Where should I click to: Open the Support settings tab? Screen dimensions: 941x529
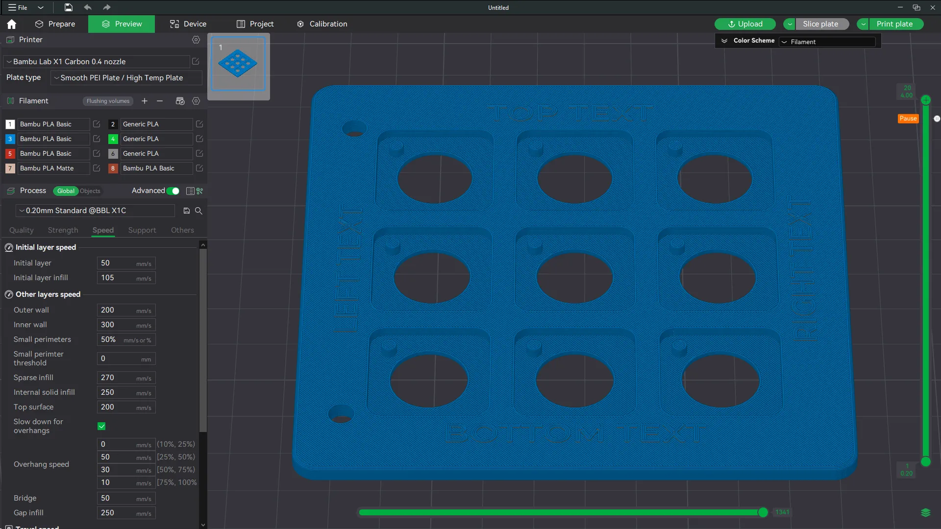click(x=142, y=230)
